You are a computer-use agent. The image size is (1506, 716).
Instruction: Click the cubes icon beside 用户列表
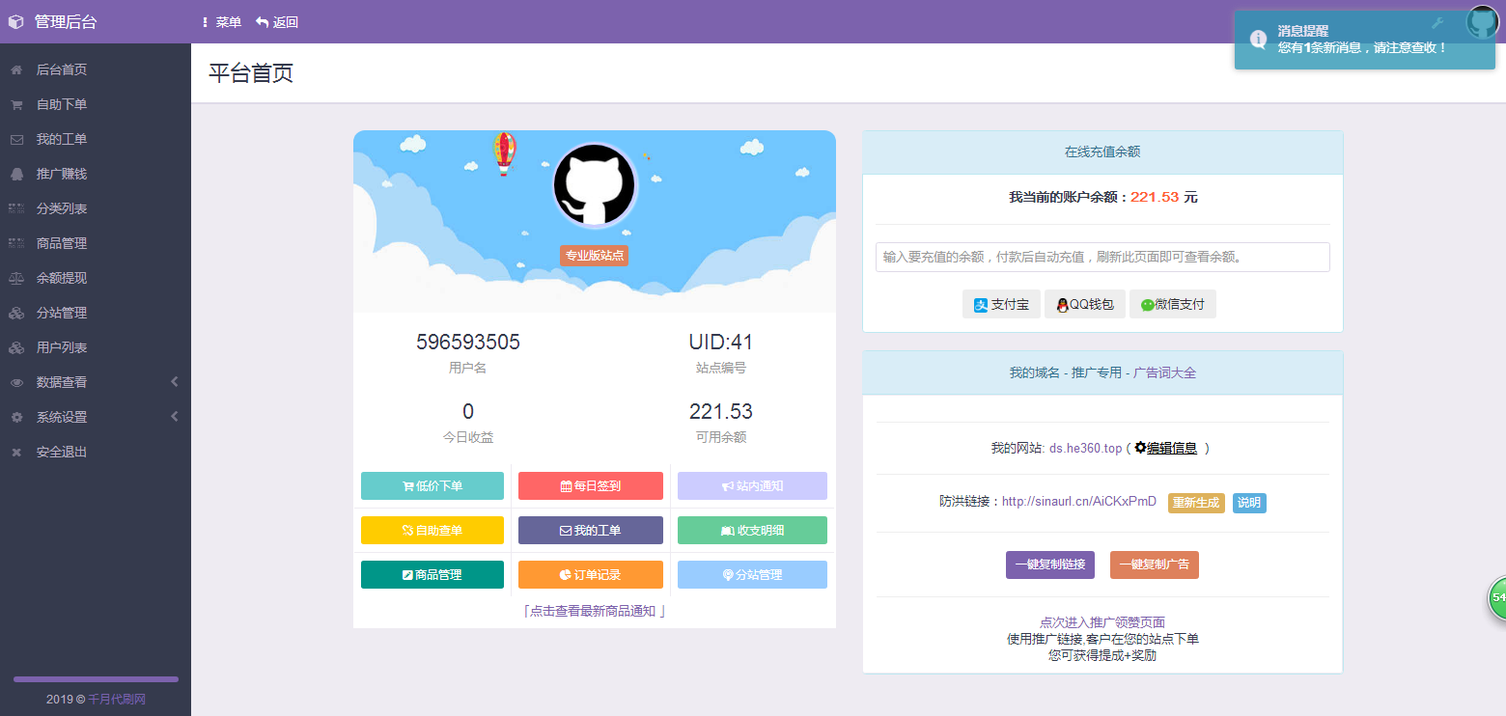point(16,347)
